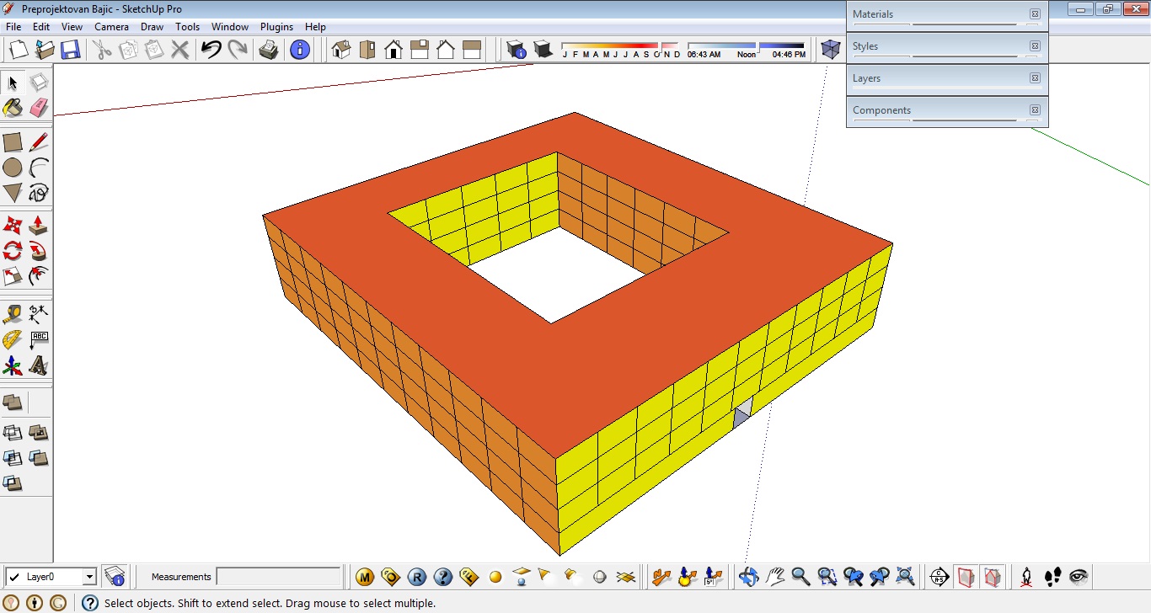Toggle Section Cuts display icon
Image resolution: width=1151 pixels, height=613 pixels.
993,577
